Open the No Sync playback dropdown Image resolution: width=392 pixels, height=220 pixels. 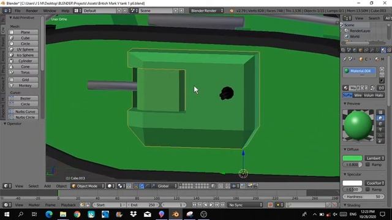(x=245, y=205)
